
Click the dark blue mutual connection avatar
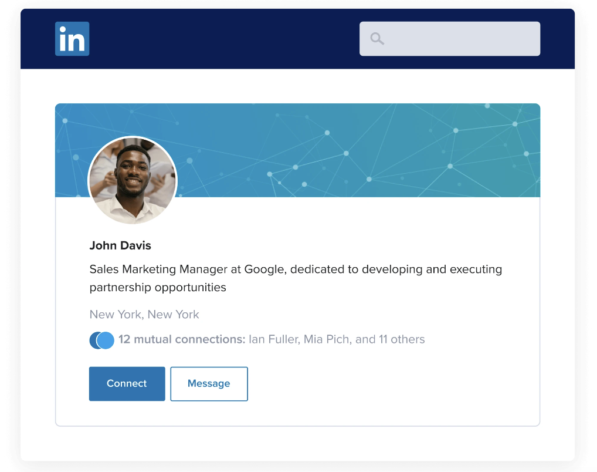pyautogui.click(x=93, y=340)
